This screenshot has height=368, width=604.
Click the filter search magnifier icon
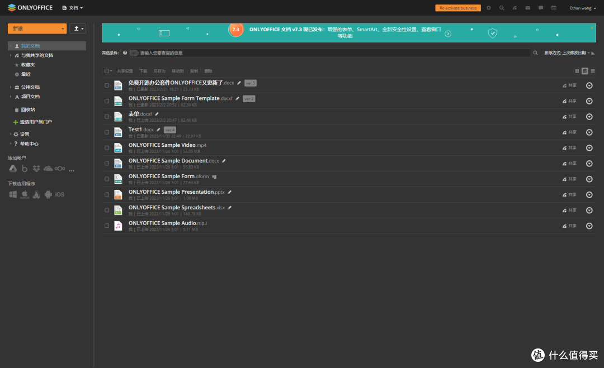[x=535, y=53]
